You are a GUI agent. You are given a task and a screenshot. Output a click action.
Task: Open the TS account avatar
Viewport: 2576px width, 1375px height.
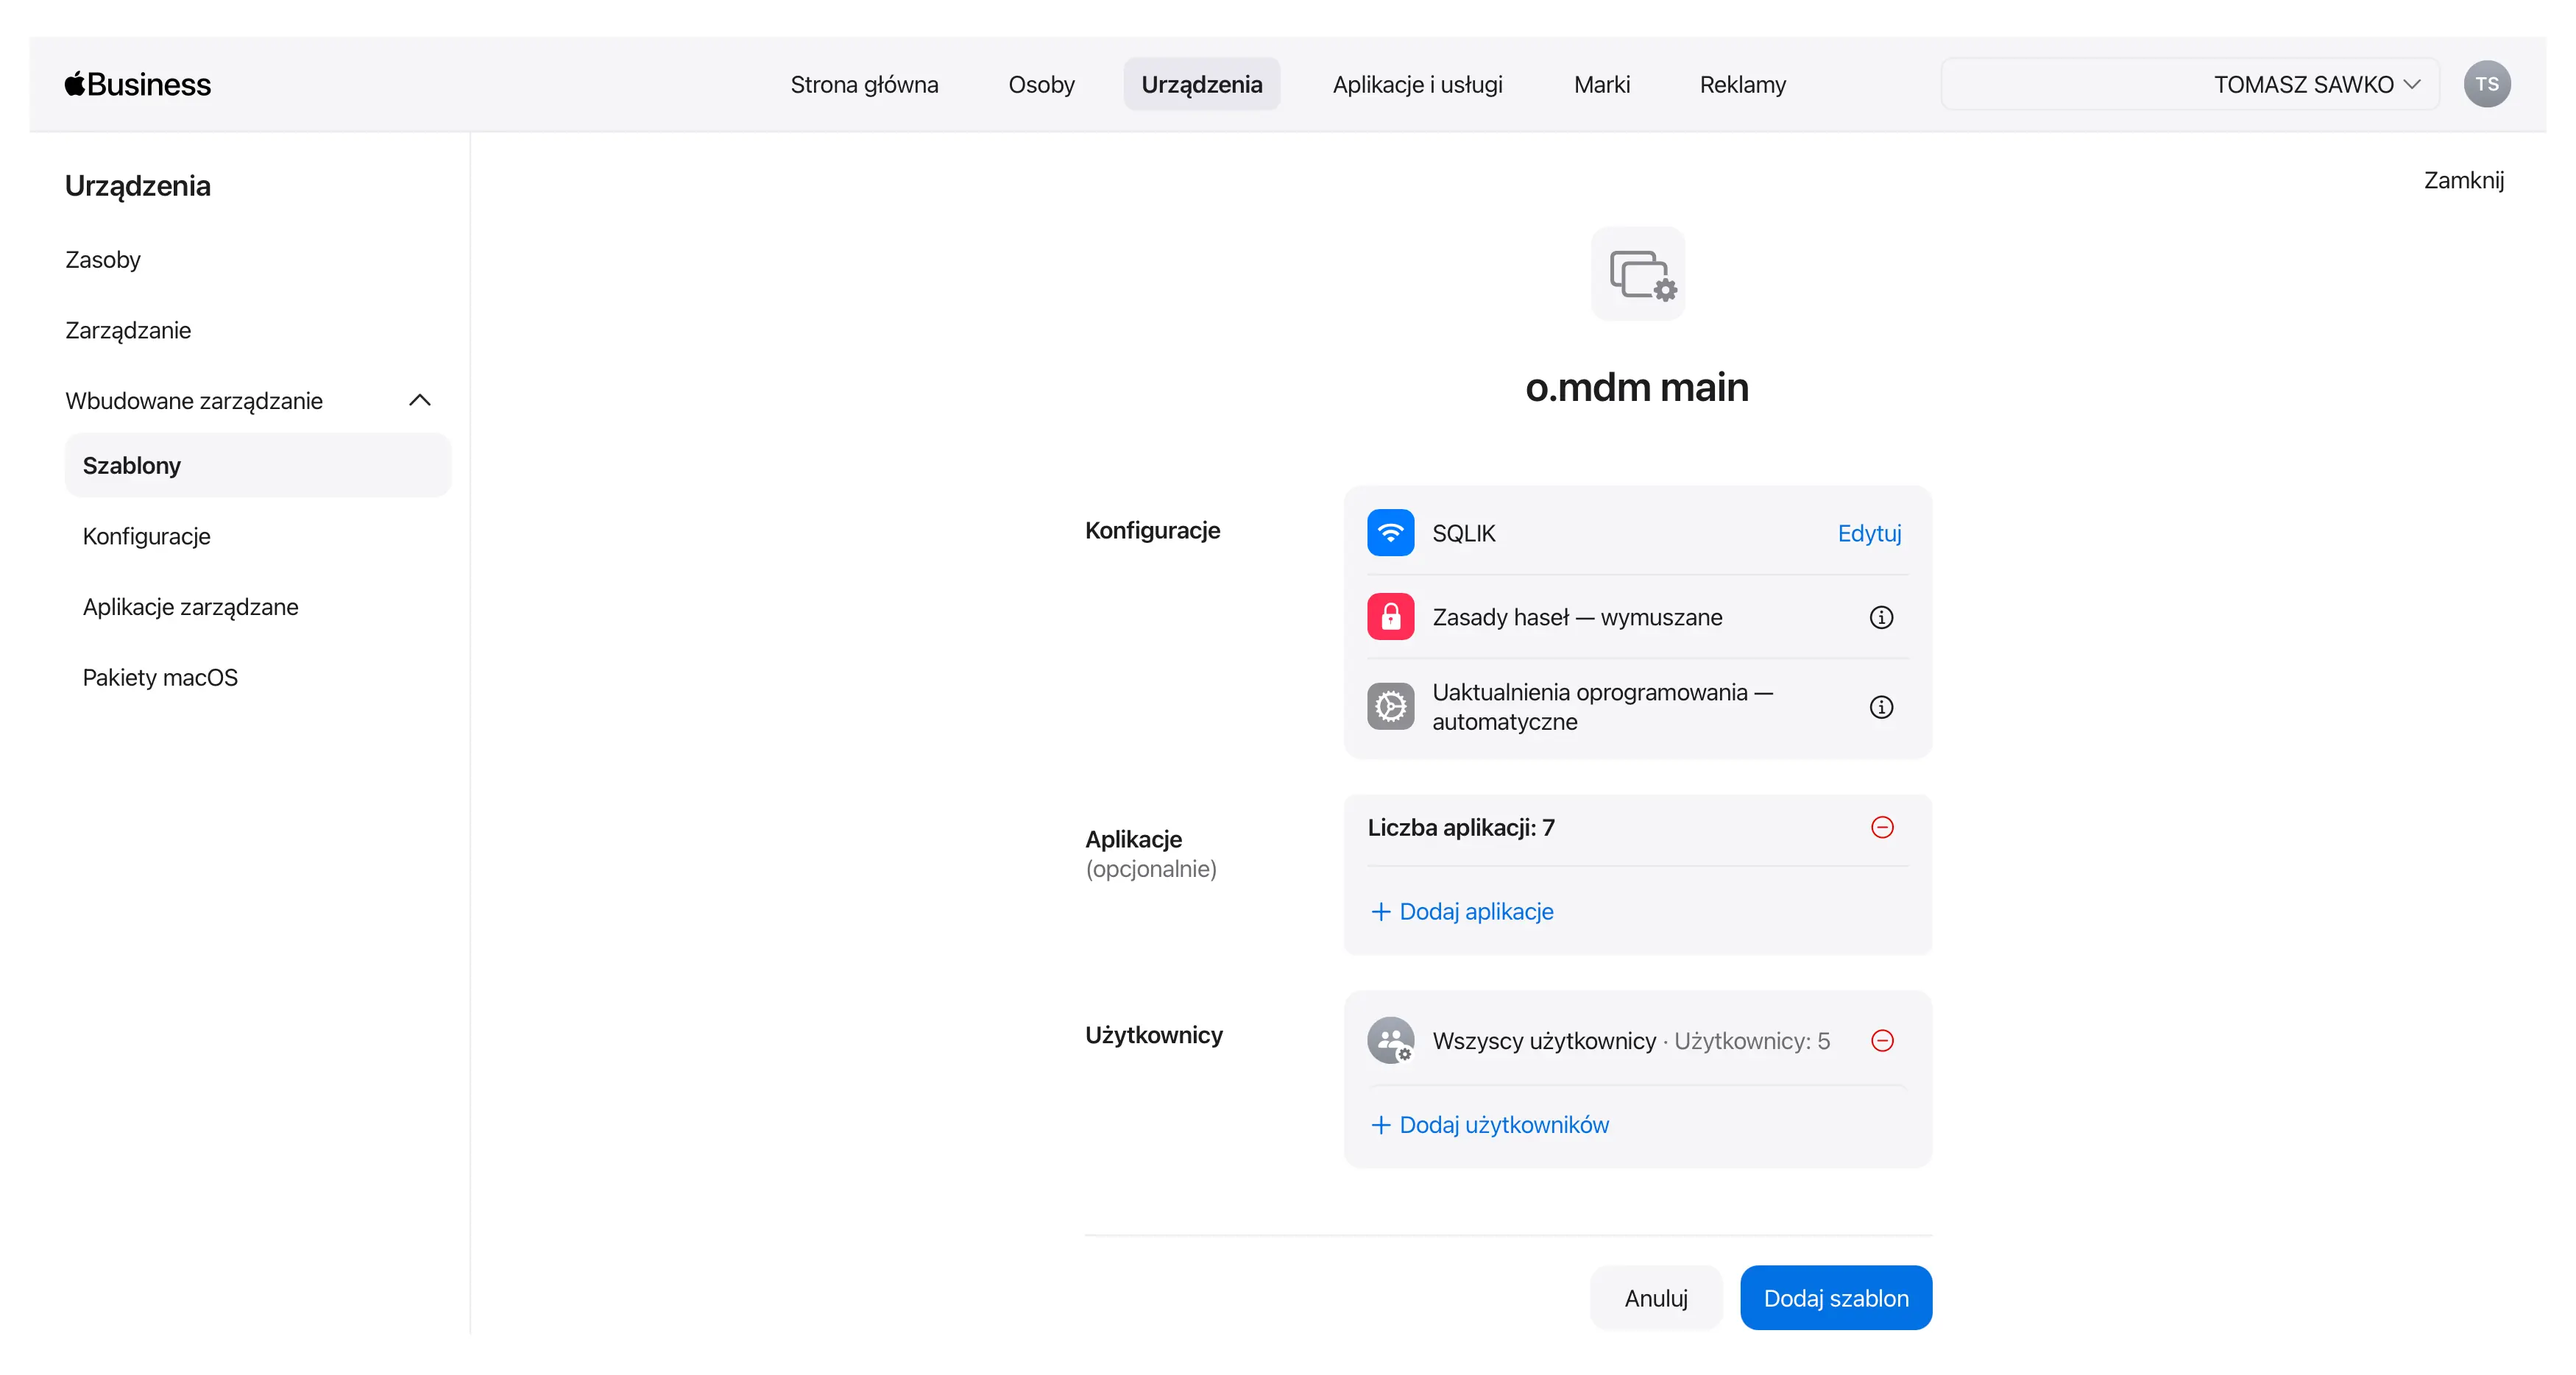(2486, 84)
